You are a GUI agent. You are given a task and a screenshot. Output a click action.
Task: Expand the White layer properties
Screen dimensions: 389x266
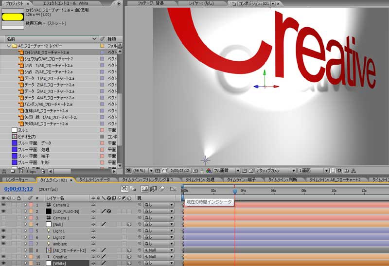[25, 263]
